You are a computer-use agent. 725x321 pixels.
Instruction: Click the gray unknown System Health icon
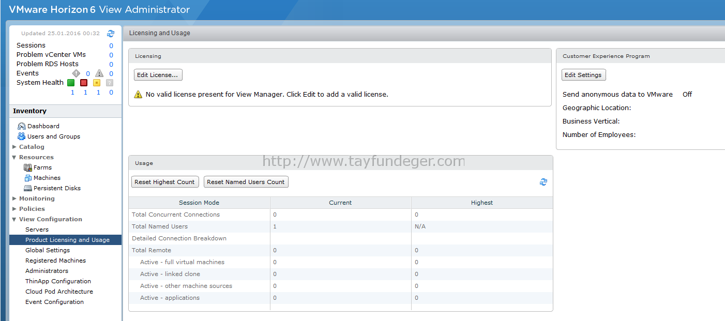click(x=110, y=83)
